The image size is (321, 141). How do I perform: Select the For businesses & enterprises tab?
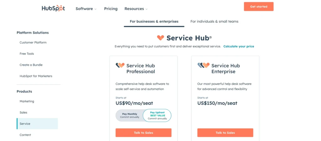(x=154, y=22)
